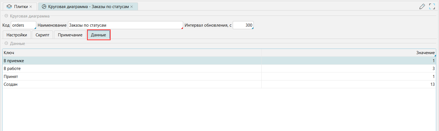The height and width of the screenshot is (131, 439).
Task: Click the pie chart icon on tab
Action: [x=44, y=7]
